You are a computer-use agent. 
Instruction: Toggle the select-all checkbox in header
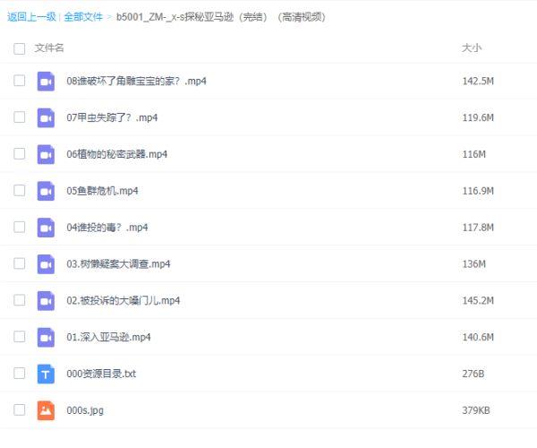(20, 48)
